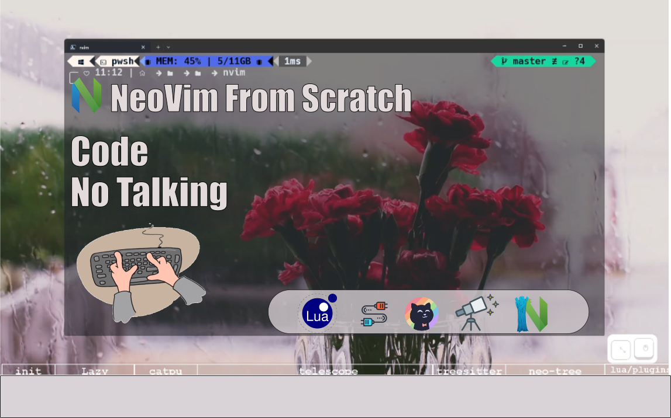Screen dimensions: 671x418
Task: Jump to the init chapter segment
Action: (x=28, y=370)
